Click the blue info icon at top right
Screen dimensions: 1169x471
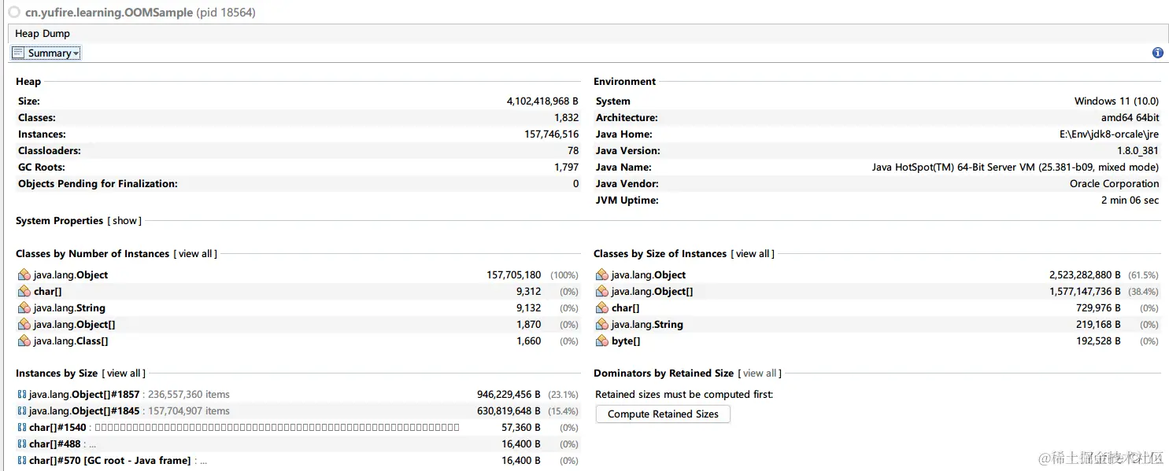(x=1157, y=53)
